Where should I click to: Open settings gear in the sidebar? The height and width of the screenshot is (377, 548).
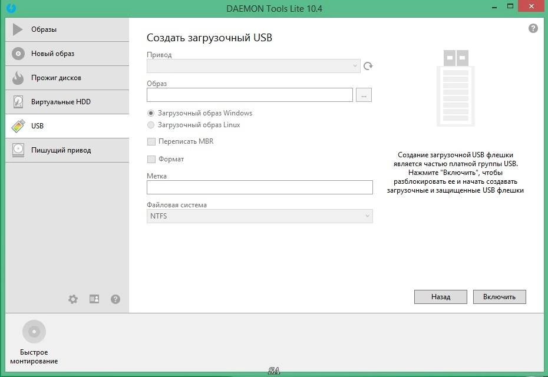73,299
